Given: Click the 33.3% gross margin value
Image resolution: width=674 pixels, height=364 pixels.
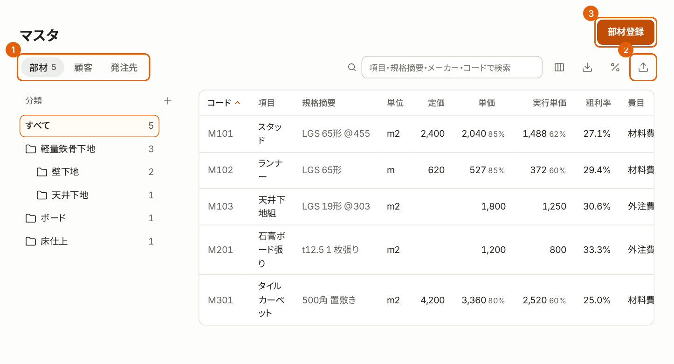Looking at the screenshot, I should click(597, 250).
